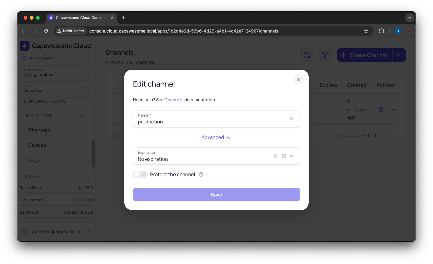Viewport: 433px width, 264px height.
Task: Enable the Protect the channel toggle
Action: [140, 174]
